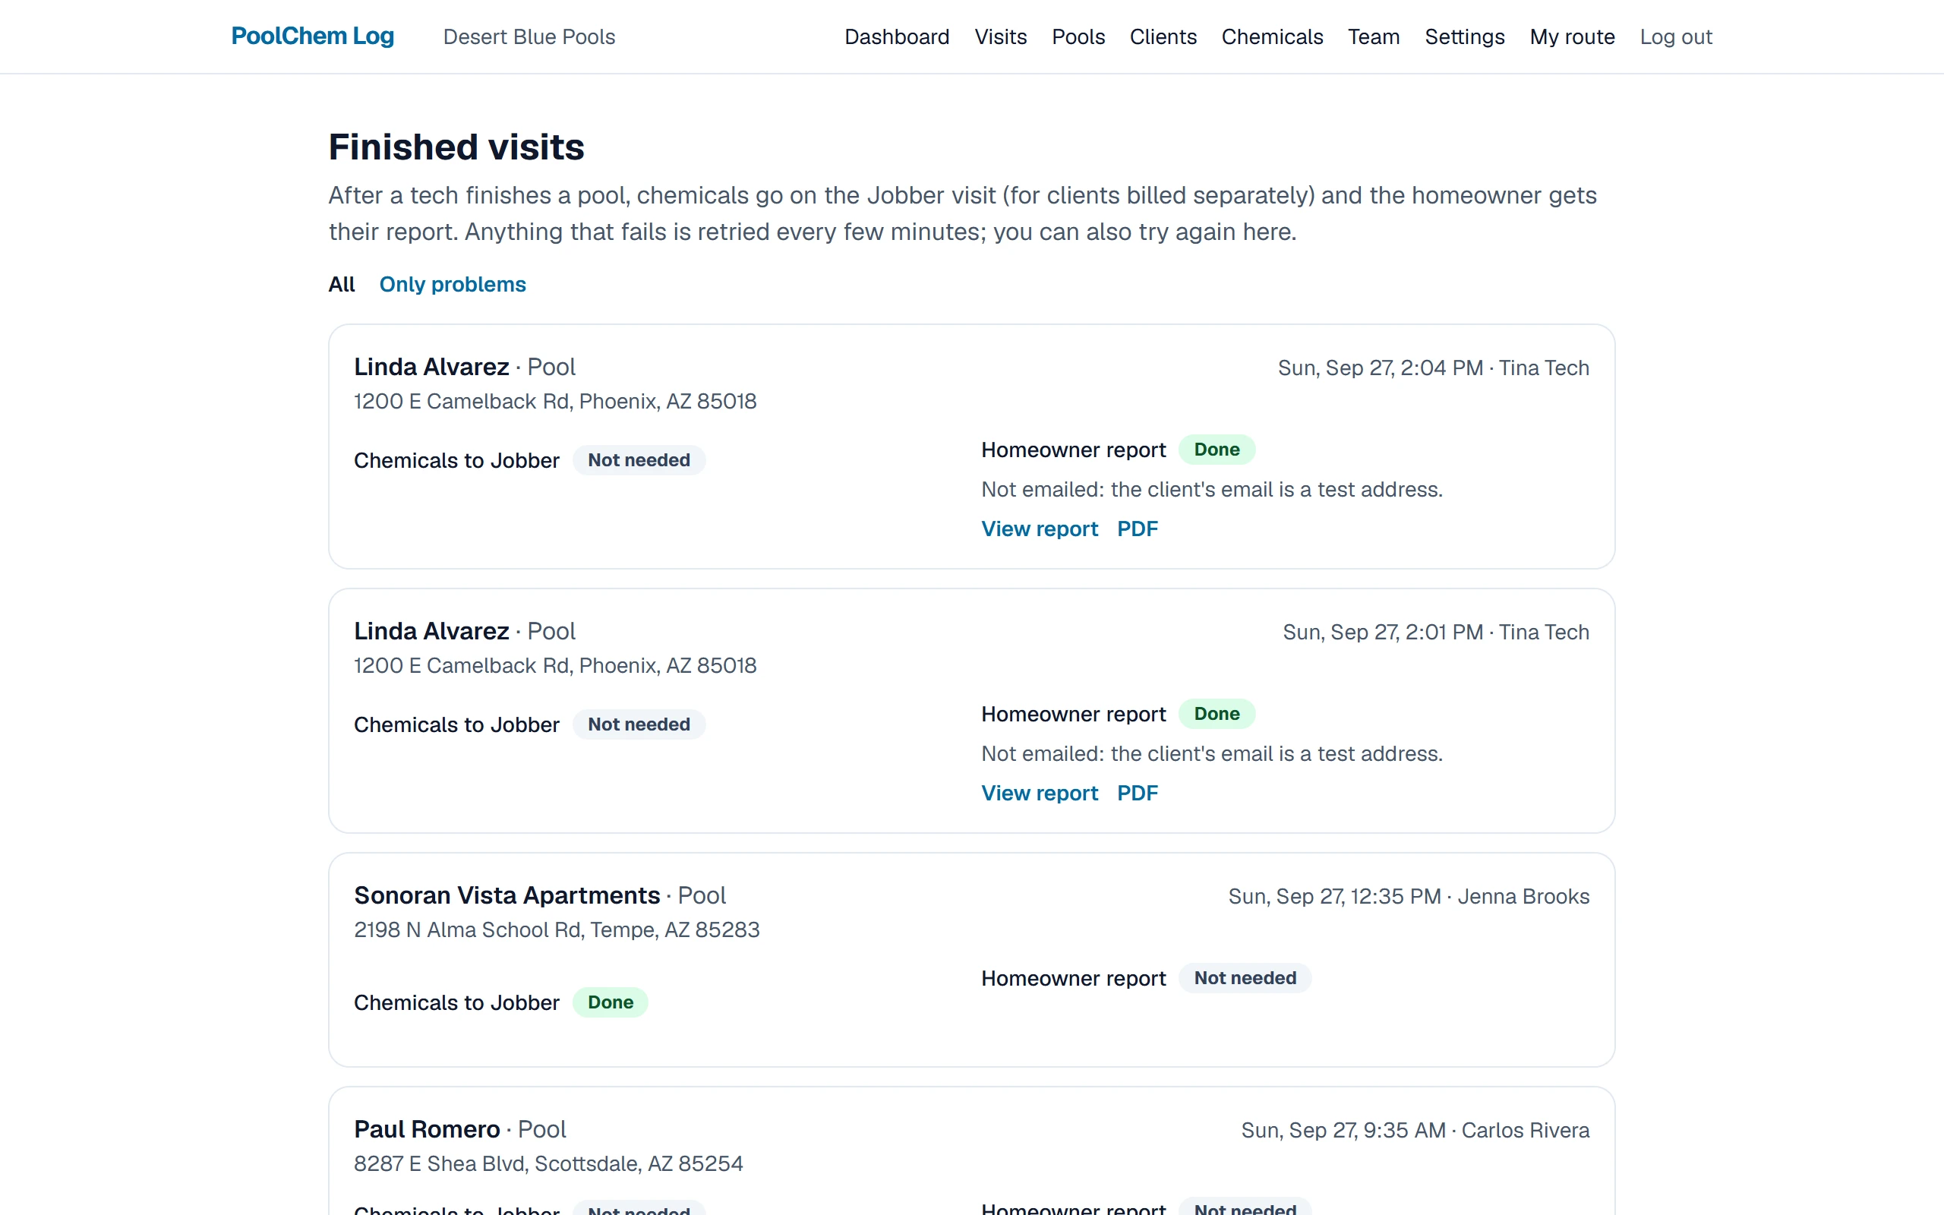Screen dimensions: 1944x1215
Task: Filter to Only problems
Action: [453, 285]
